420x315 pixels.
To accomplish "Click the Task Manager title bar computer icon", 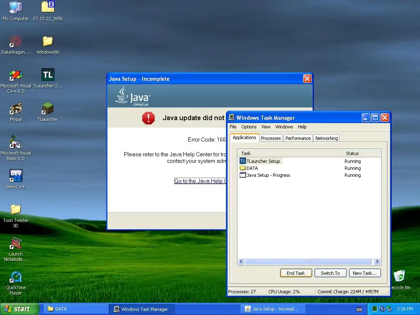I will 232,118.
